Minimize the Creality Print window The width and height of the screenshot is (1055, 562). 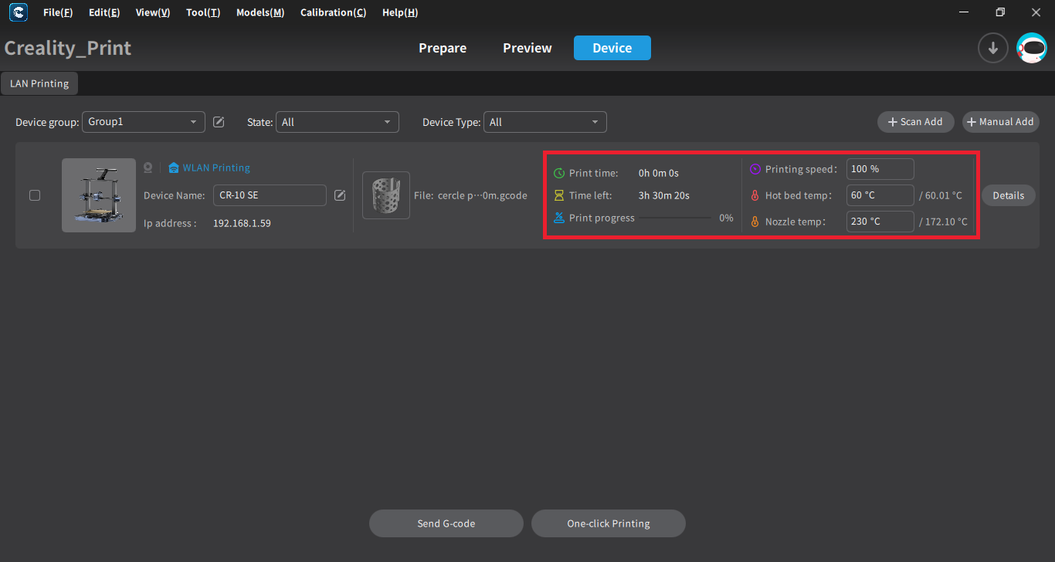point(965,12)
